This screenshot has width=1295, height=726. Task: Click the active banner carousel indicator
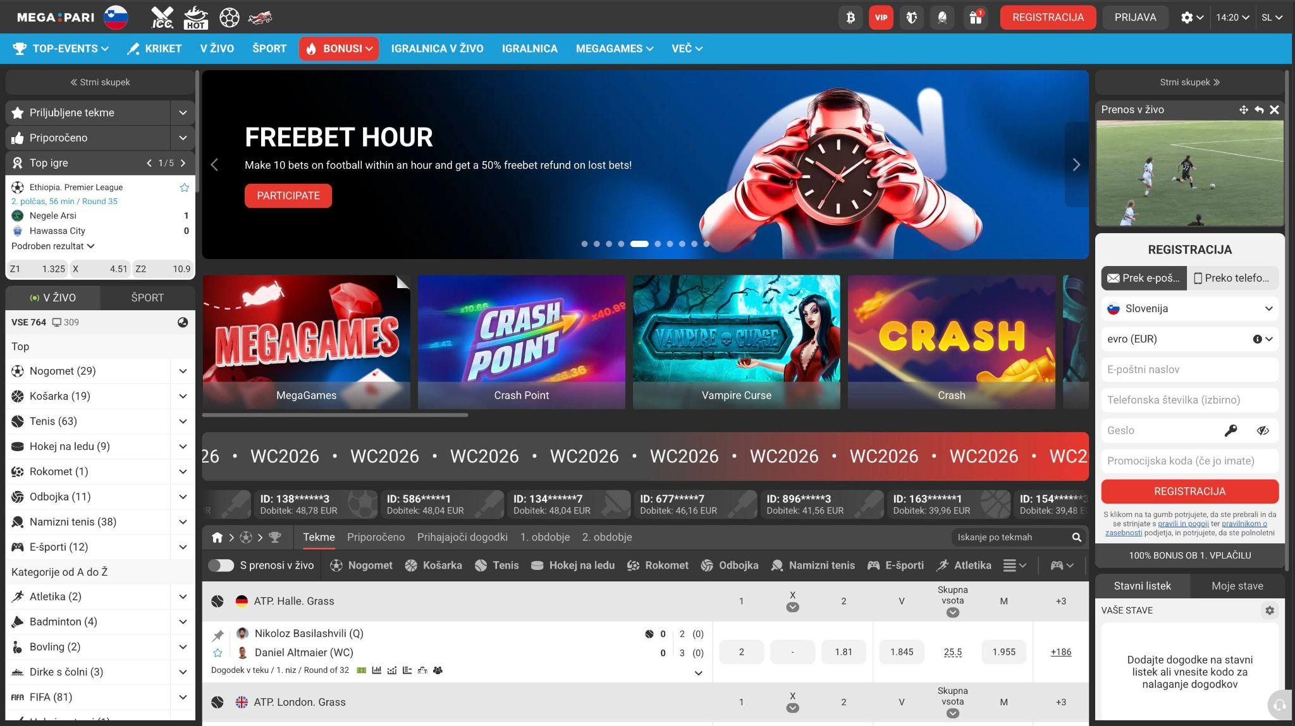[639, 244]
